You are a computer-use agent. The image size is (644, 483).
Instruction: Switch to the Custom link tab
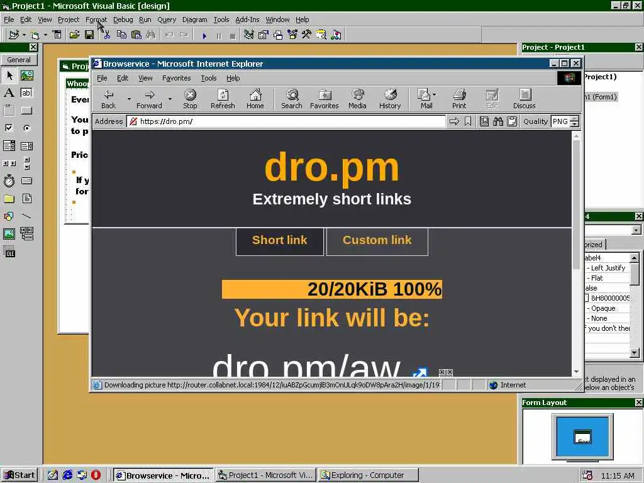(x=377, y=241)
